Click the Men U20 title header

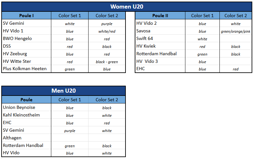64,91
